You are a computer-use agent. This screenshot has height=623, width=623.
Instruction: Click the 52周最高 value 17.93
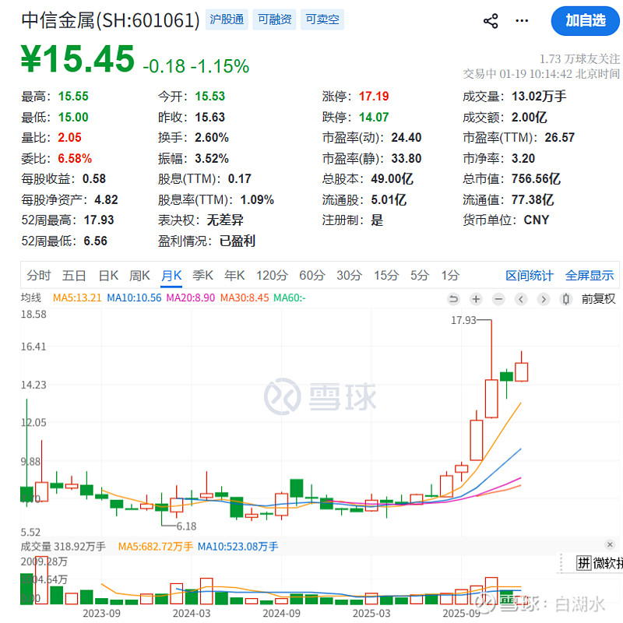tap(99, 220)
